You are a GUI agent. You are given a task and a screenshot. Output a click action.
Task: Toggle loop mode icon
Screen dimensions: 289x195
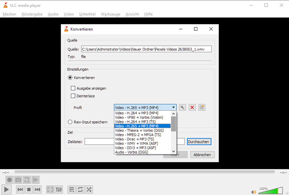click(x=80, y=189)
